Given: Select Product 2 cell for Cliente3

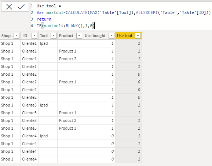Looking at the screenshot, I should pyautogui.click(x=70, y=120).
